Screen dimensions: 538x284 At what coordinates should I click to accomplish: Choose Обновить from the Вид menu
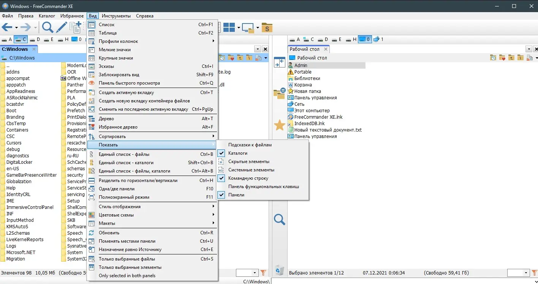pyautogui.click(x=152, y=233)
